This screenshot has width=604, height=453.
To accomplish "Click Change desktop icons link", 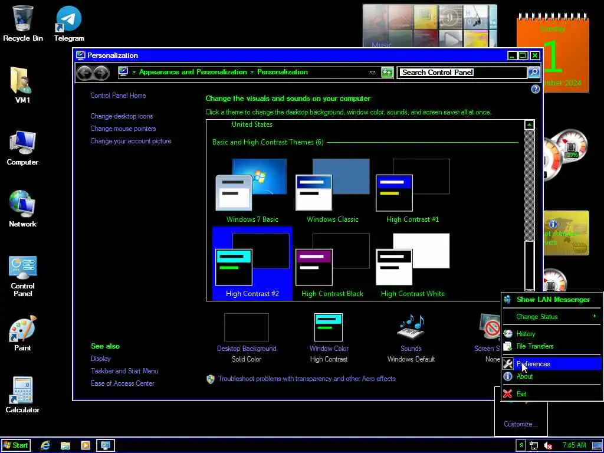I will point(122,116).
